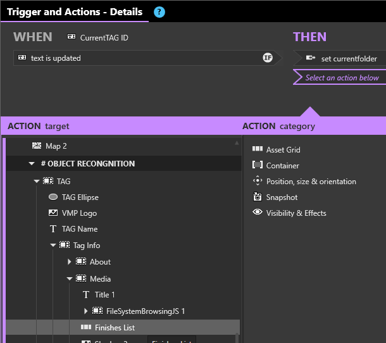Viewport: 386px width, 343px height.
Task: Click the Asset Grid category icon
Action: coord(258,149)
